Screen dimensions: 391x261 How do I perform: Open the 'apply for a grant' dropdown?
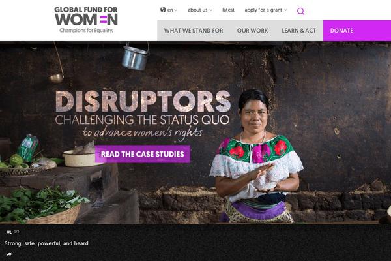(x=266, y=10)
